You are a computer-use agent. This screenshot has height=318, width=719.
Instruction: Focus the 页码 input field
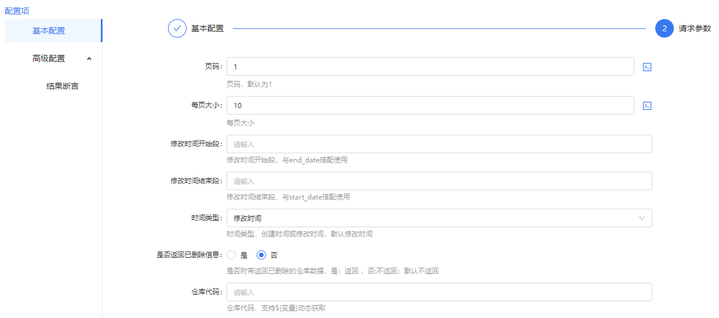430,67
